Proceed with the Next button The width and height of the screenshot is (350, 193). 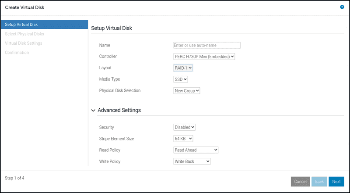[336, 182]
